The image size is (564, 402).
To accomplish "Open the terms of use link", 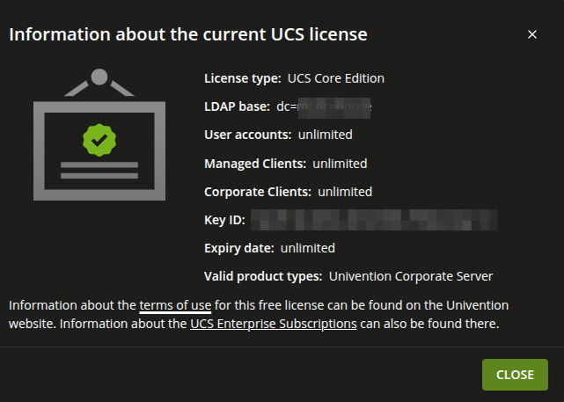I will [175, 305].
